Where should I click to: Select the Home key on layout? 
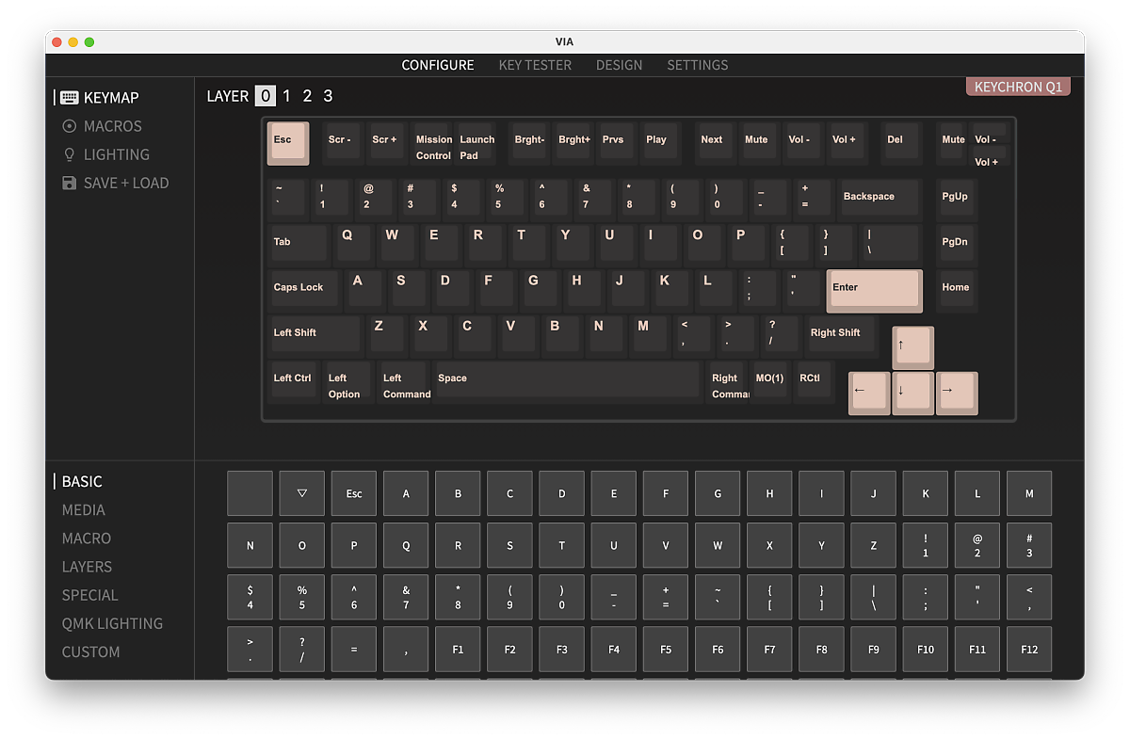click(x=956, y=290)
